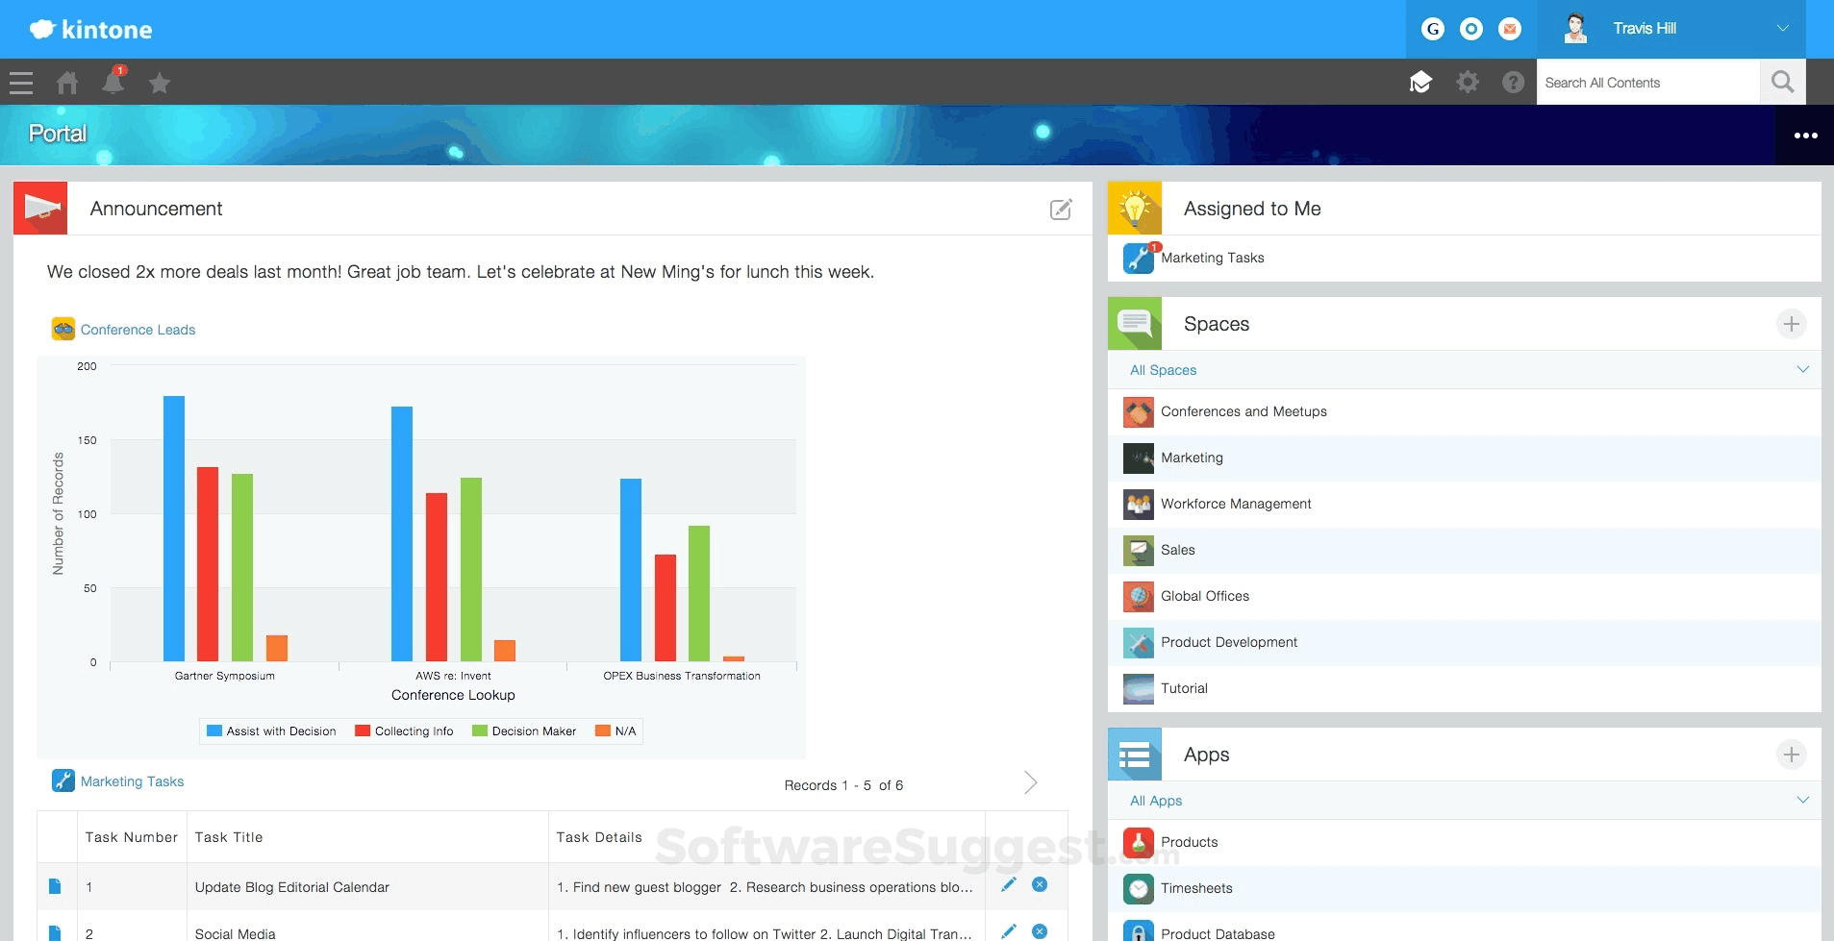Screen dimensions: 1834x941
Task: Click the home icon
Action: (67, 83)
